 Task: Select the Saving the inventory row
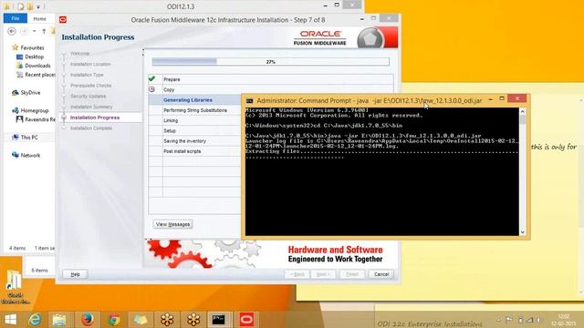coord(194,141)
